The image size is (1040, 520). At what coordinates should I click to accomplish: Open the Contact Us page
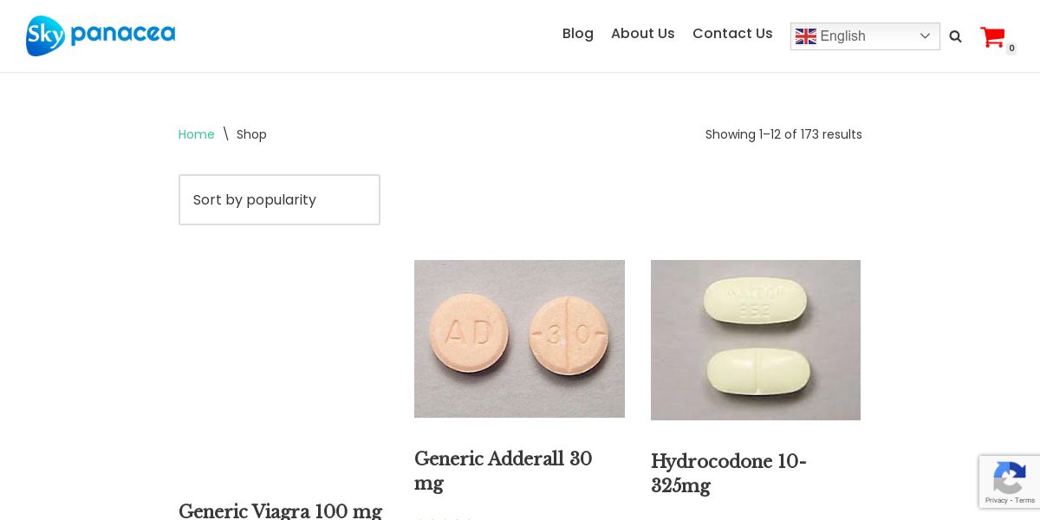732,34
